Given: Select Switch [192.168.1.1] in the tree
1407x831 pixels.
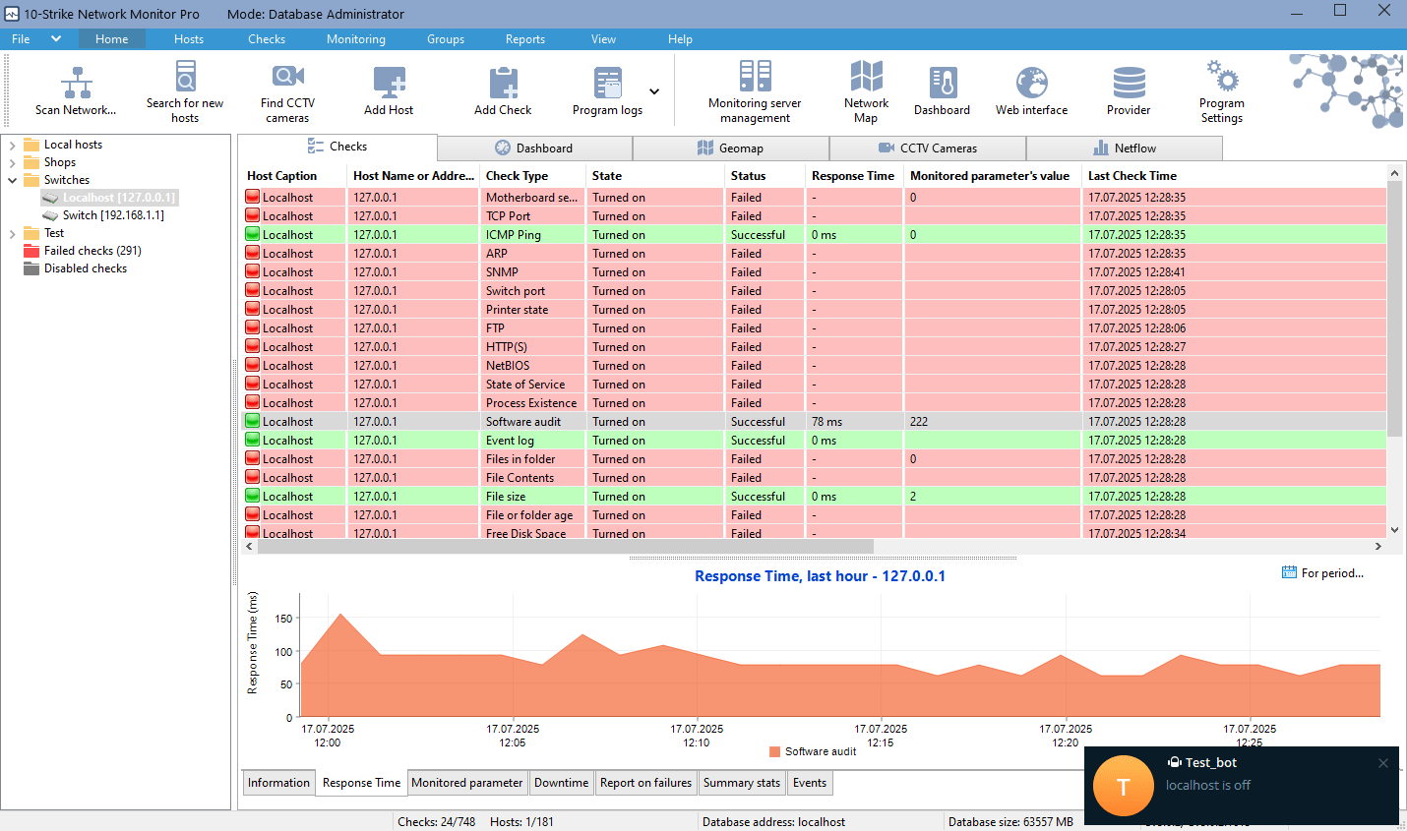Looking at the screenshot, I should click(x=113, y=215).
